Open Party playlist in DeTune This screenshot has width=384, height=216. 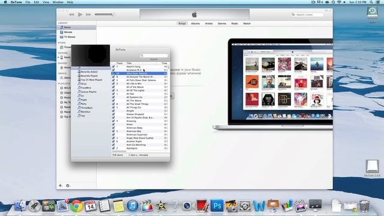point(83,104)
